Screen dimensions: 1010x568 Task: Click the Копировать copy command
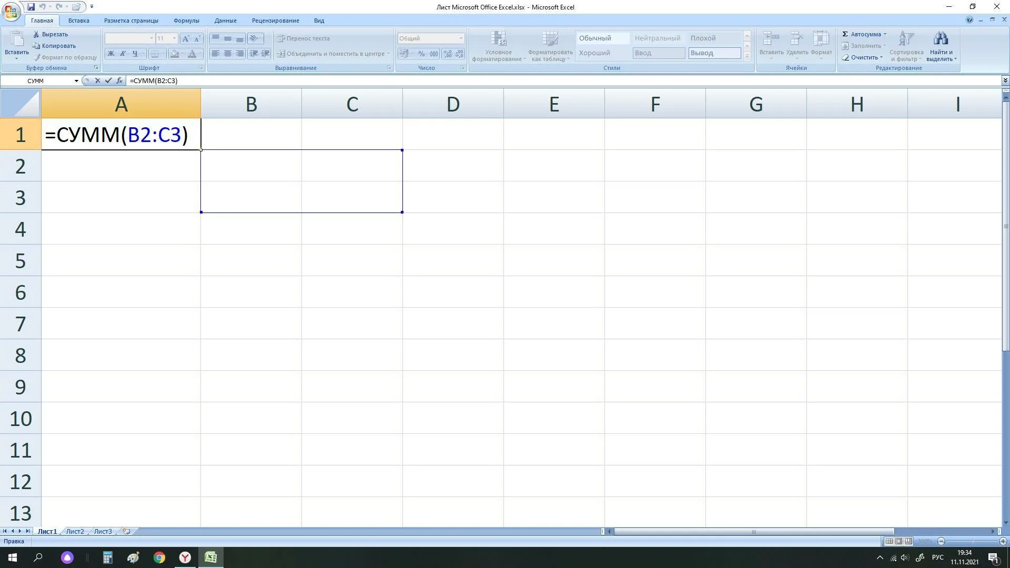click(54, 46)
